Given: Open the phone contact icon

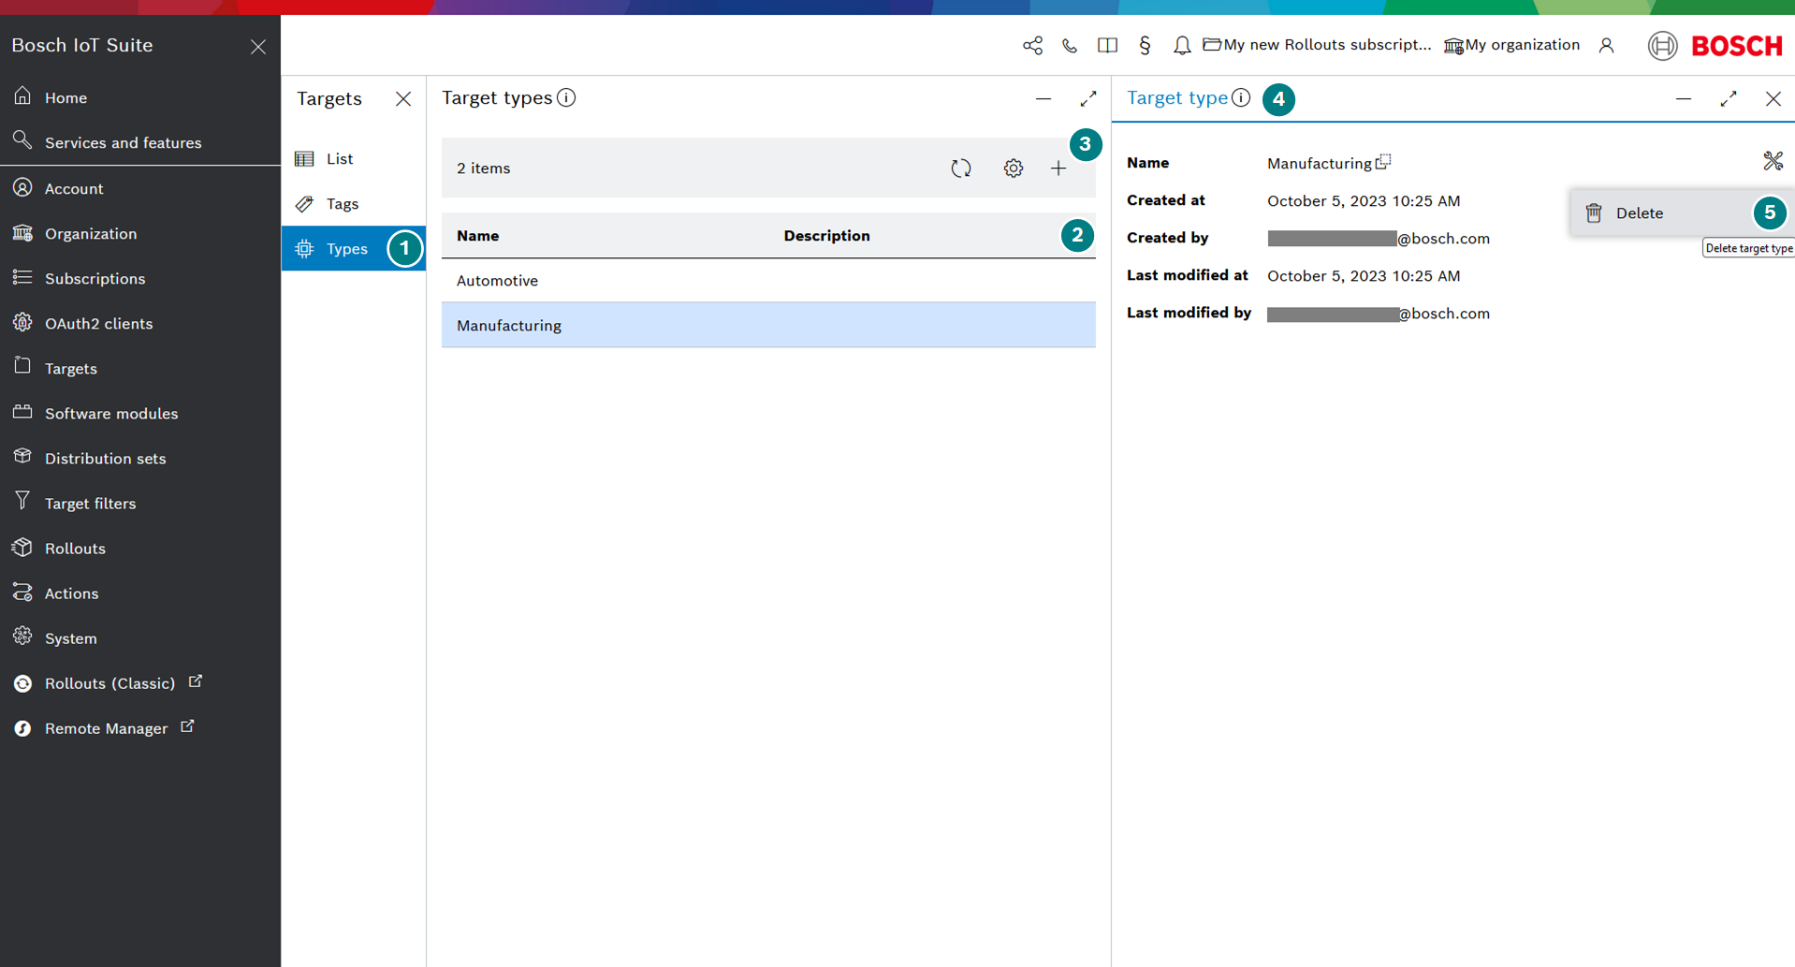Looking at the screenshot, I should [1070, 46].
